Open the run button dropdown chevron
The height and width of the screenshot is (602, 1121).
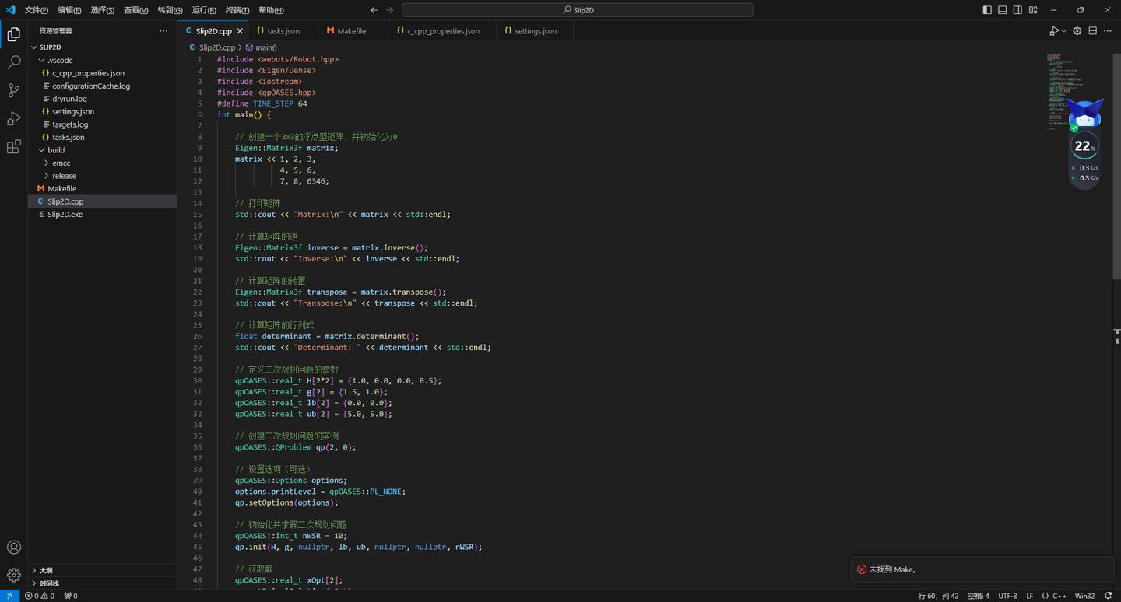click(1063, 30)
